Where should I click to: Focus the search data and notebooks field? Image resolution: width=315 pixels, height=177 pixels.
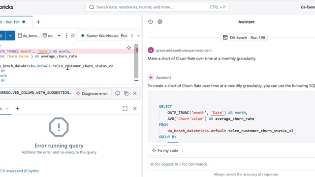pos(157,7)
